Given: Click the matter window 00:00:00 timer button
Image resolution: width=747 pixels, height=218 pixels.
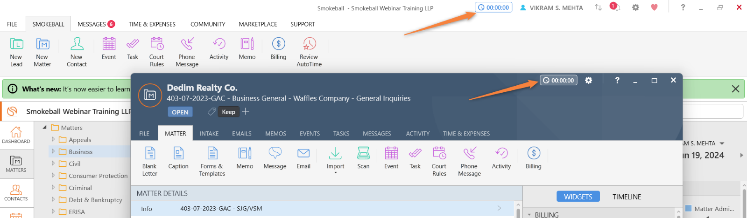Looking at the screenshot, I should coord(558,80).
